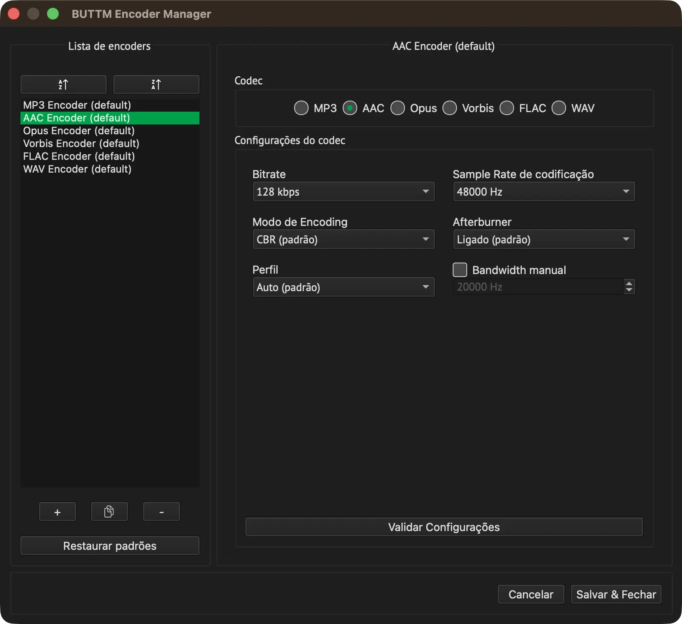Select MP3 Encoder (default) in list
Image resolution: width=682 pixels, height=624 pixels.
(x=110, y=105)
